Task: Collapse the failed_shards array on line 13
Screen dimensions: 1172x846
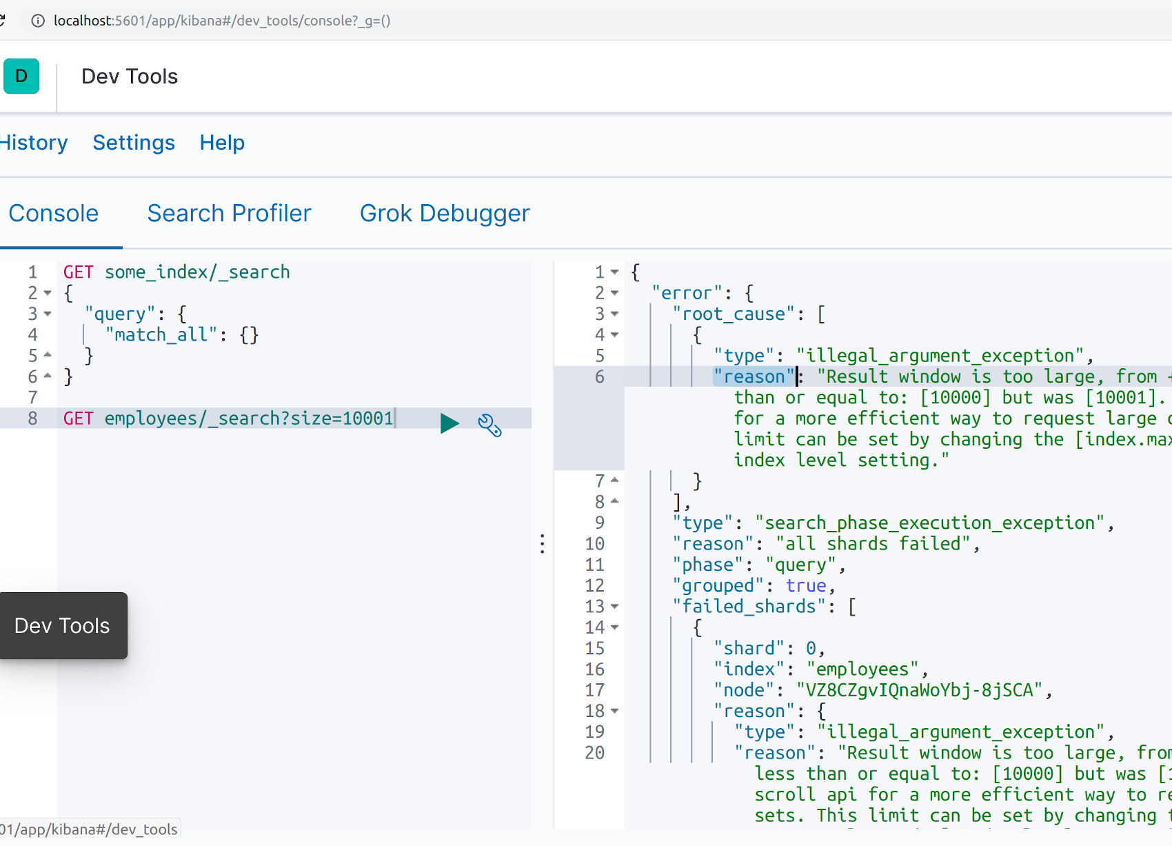Action: tap(616, 606)
